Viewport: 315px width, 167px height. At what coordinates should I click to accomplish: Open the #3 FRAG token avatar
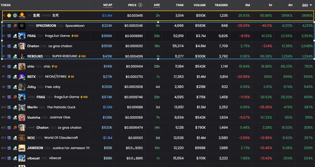click(x=22, y=36)
